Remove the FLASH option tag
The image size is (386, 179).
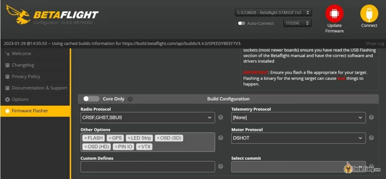click(x=86, y=138)
